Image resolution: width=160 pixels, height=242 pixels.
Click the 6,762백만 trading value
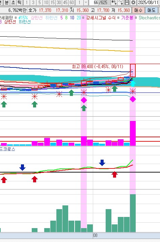[x=17, y=11]
